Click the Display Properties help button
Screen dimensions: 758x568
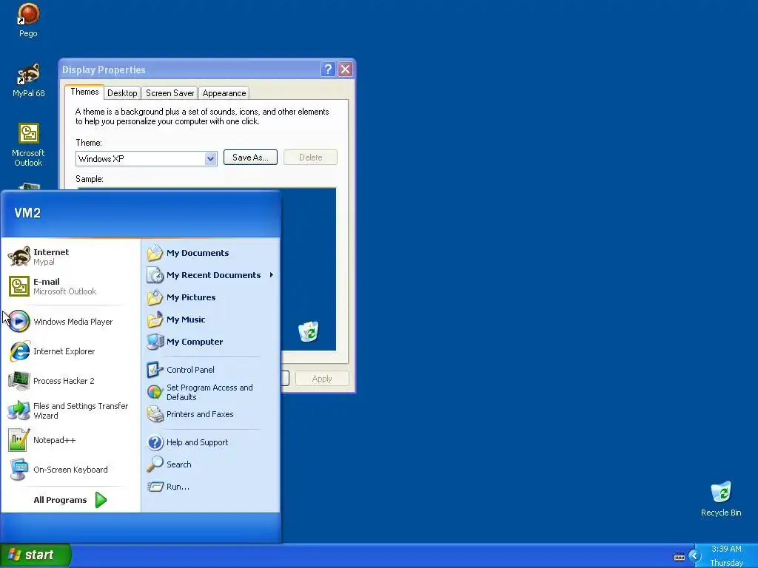(328, 69)
